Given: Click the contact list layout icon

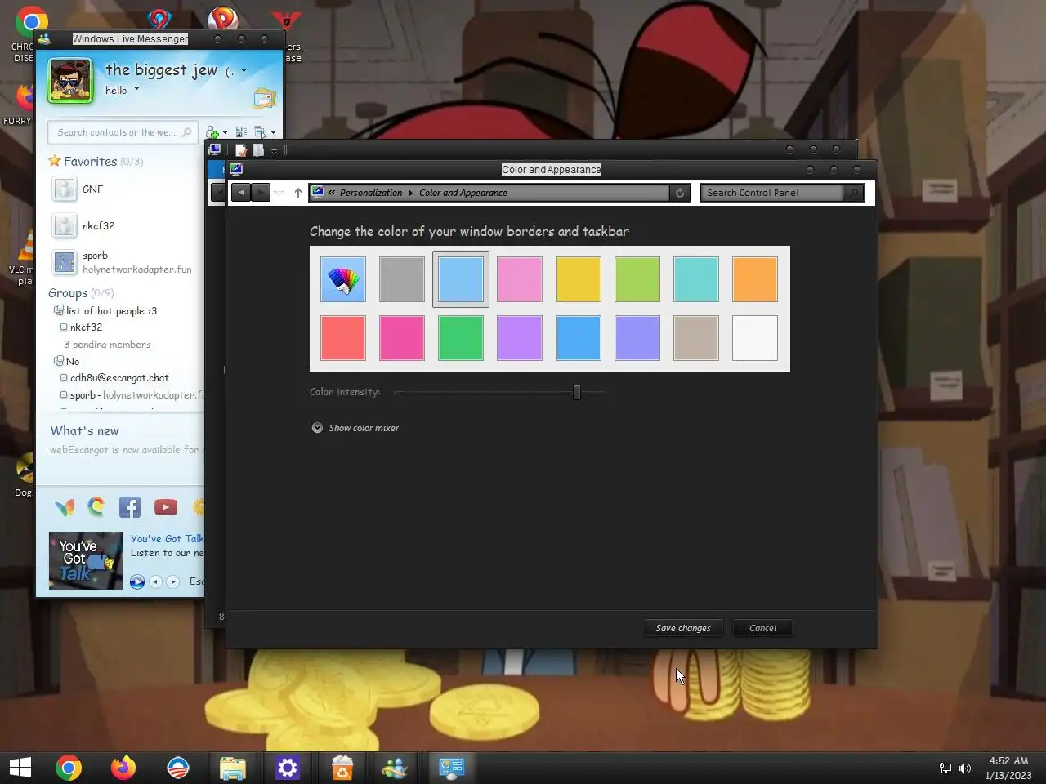Looking at the screenshot, I should tap(241, 132).
